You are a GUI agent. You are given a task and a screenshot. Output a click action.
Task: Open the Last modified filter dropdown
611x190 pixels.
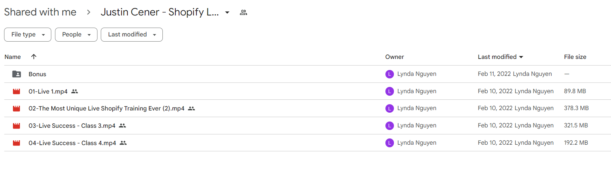click(x=132, y=35)
